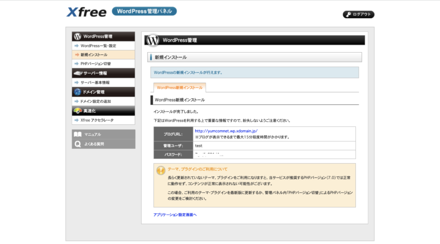
Task: Open よくある質問 page
Action: click(103, 144)
